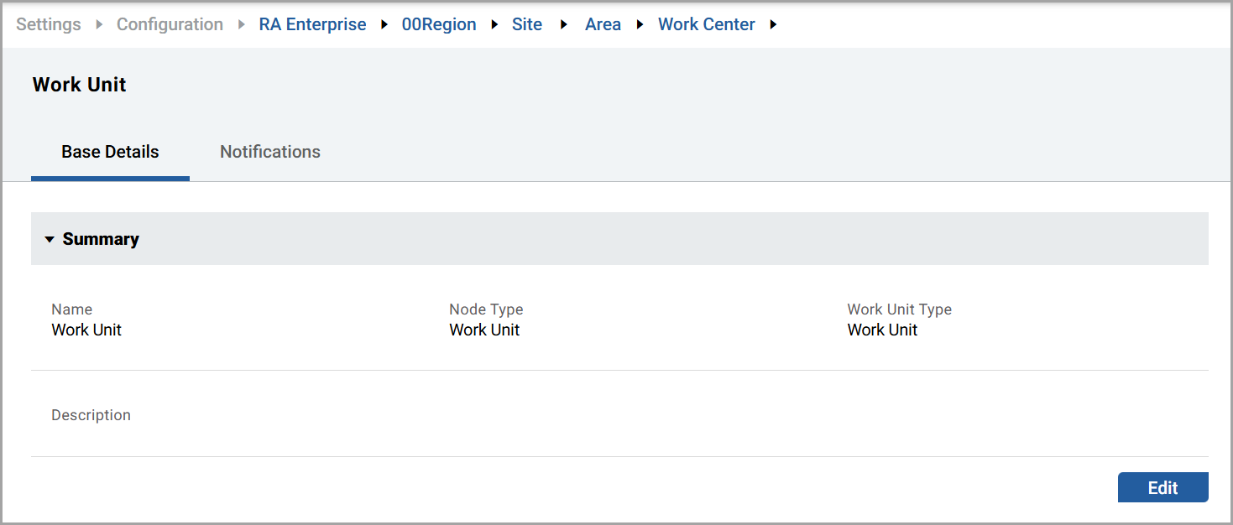The height and width of the screenshot is (525, 1233).
Task: Click the arrow after Site breadcrumb
Action: pos(564,25)
